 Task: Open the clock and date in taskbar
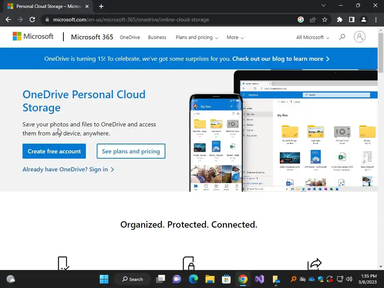[367, 279]
